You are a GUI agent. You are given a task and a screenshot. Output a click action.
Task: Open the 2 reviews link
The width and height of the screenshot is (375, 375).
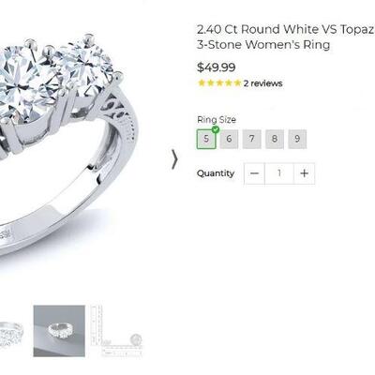coord(262,83)
